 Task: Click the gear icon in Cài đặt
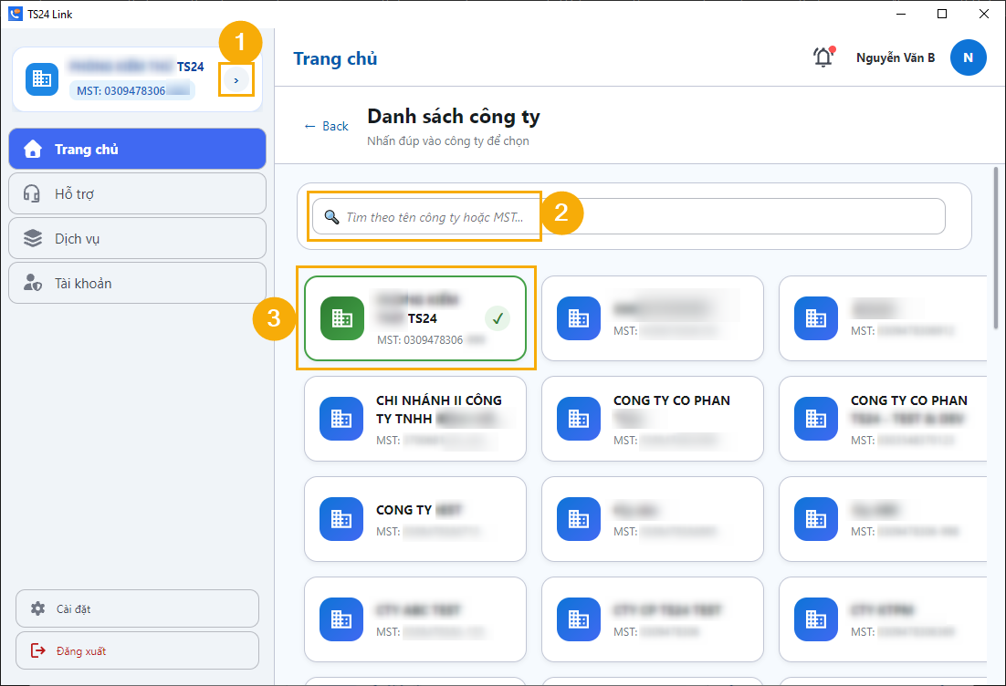point(37,608)
